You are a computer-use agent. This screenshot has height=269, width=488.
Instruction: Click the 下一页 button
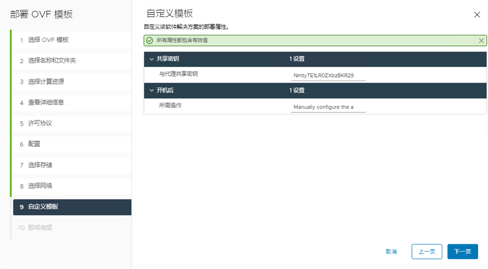tap(462, 252)
